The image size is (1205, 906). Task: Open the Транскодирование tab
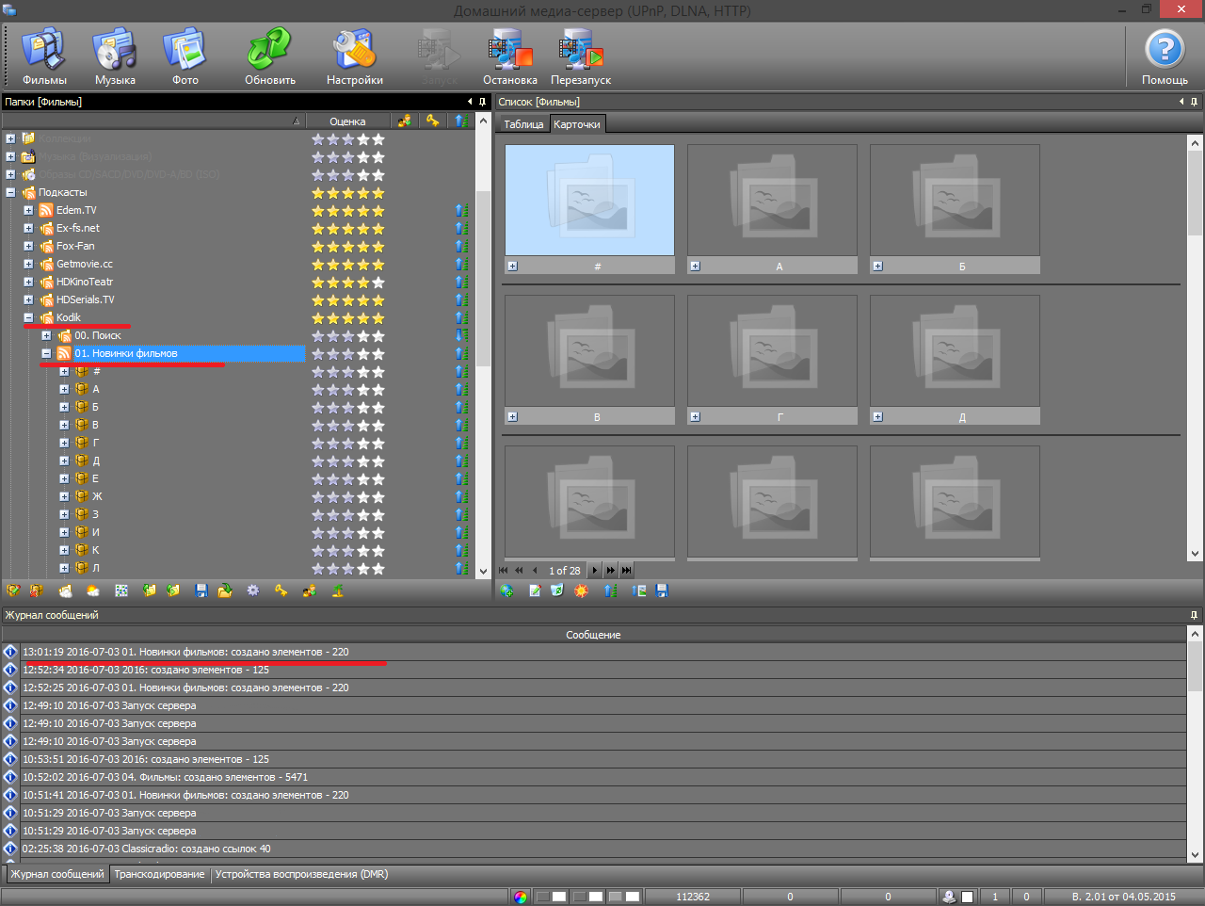point(159,874)
